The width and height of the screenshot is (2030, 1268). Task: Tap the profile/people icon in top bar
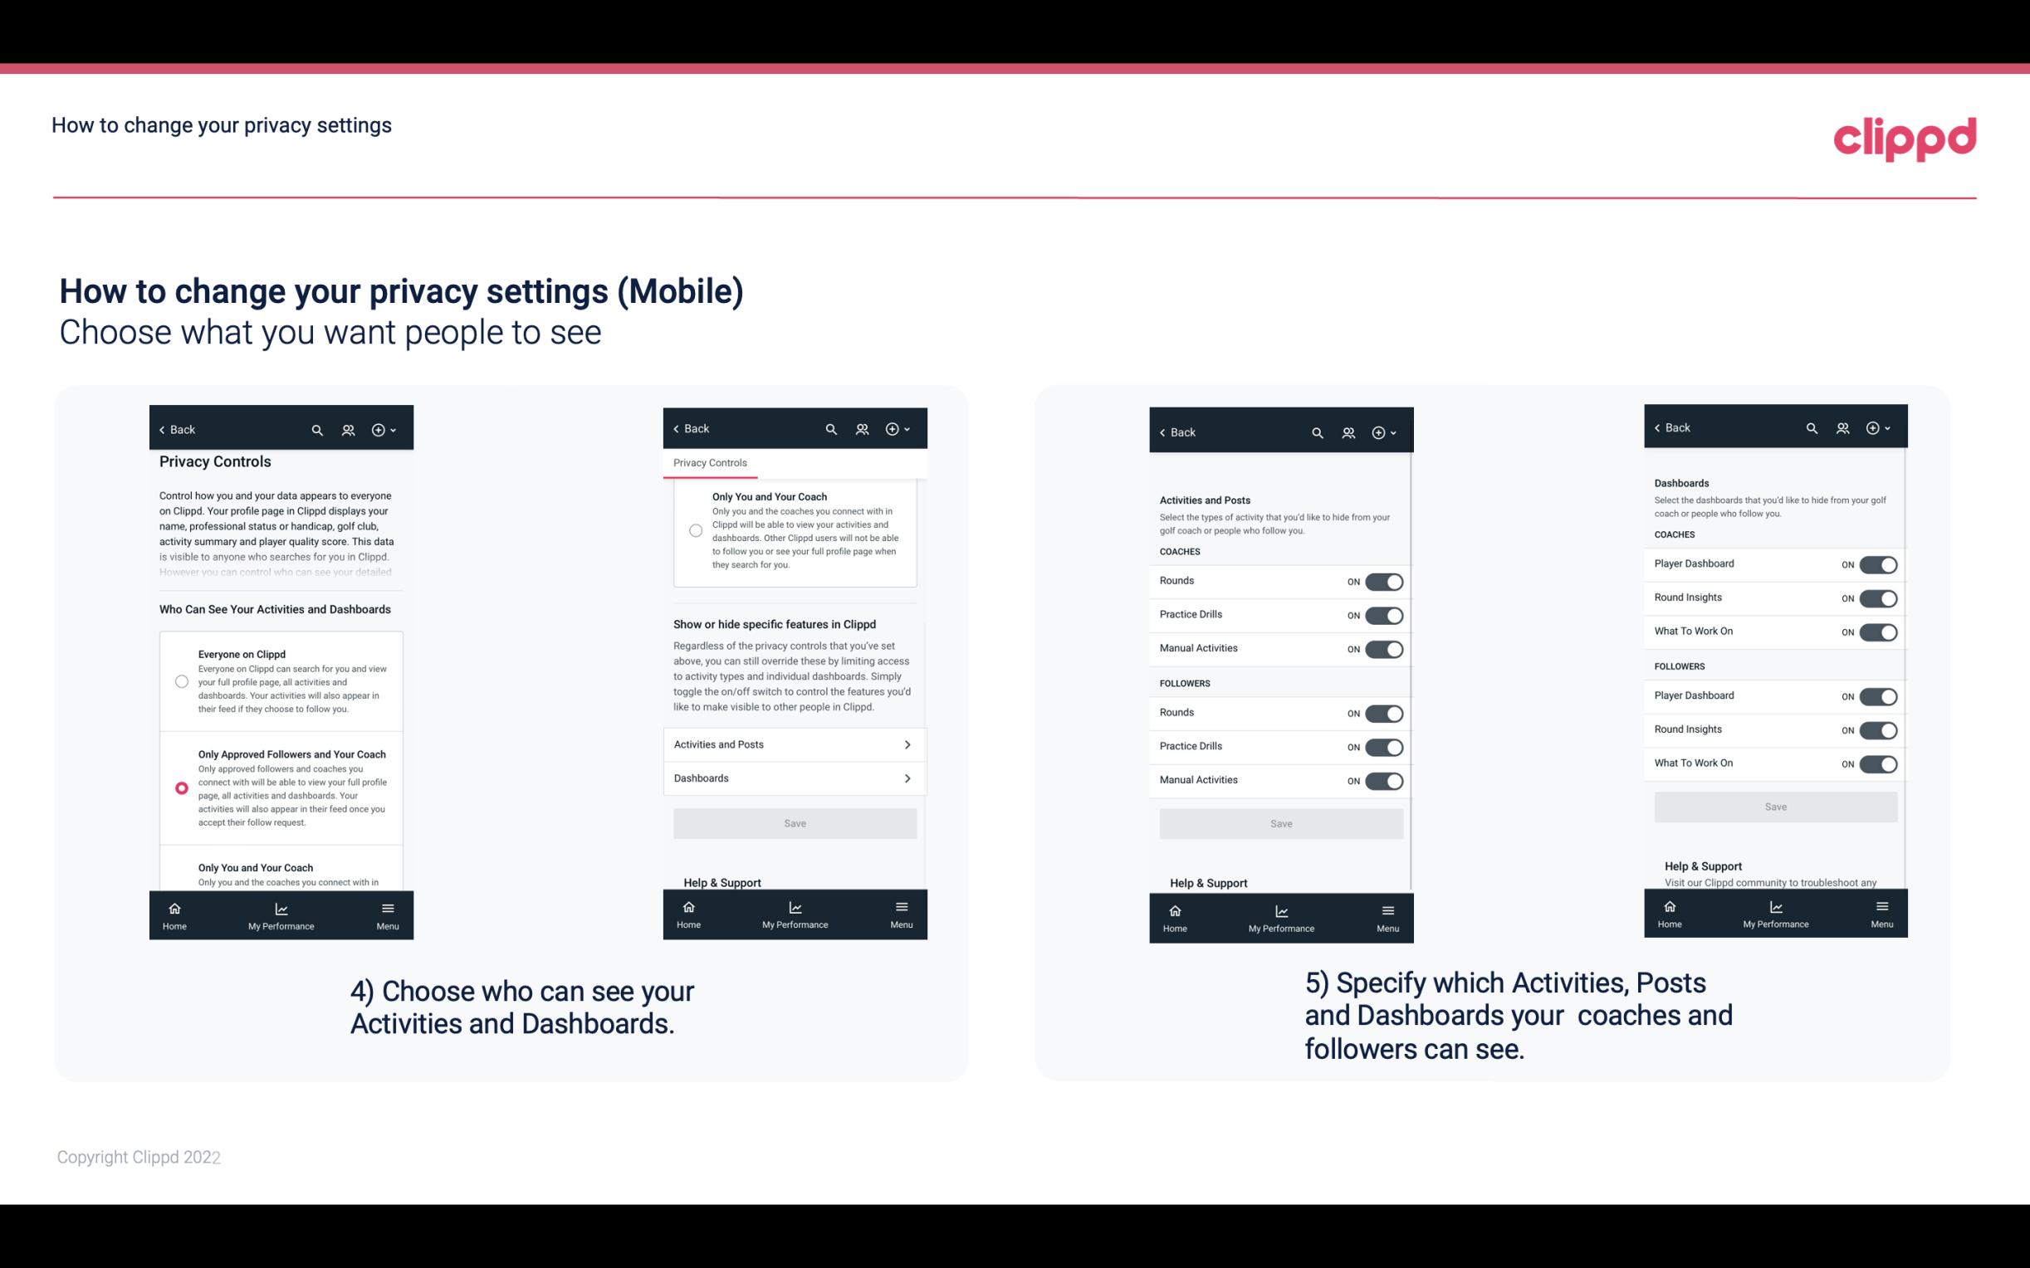pyautogui.click(x=346, y=430)
